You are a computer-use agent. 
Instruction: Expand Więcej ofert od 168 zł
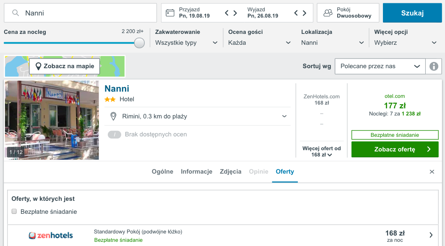(x=322, y=151)
